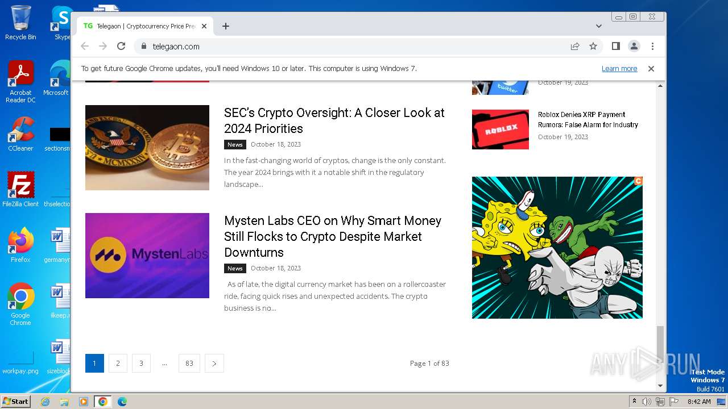Expand the tab search dropdown
The height and width of the screenshot is (409, 728).
599,26
